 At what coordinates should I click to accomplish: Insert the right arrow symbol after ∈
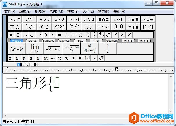coord(39,35)
